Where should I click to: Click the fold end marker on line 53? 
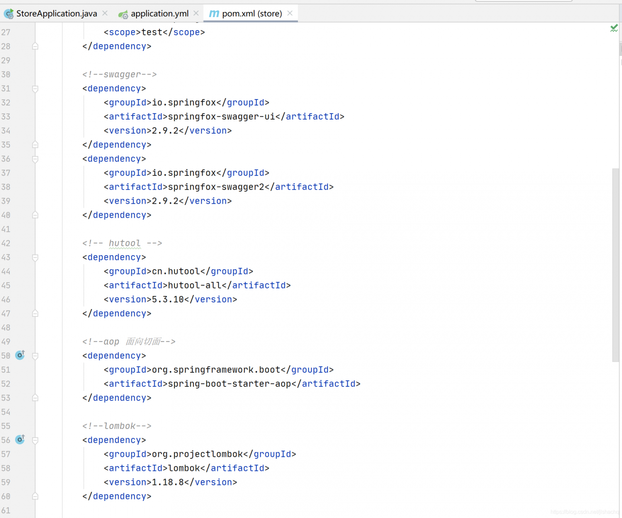(35, 398)
